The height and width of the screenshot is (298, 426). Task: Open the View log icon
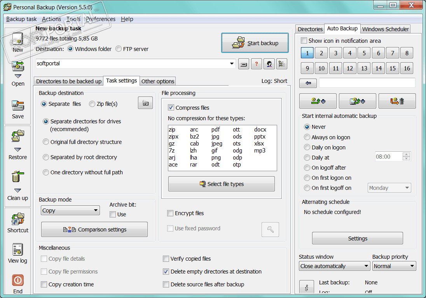coord(18,249)
